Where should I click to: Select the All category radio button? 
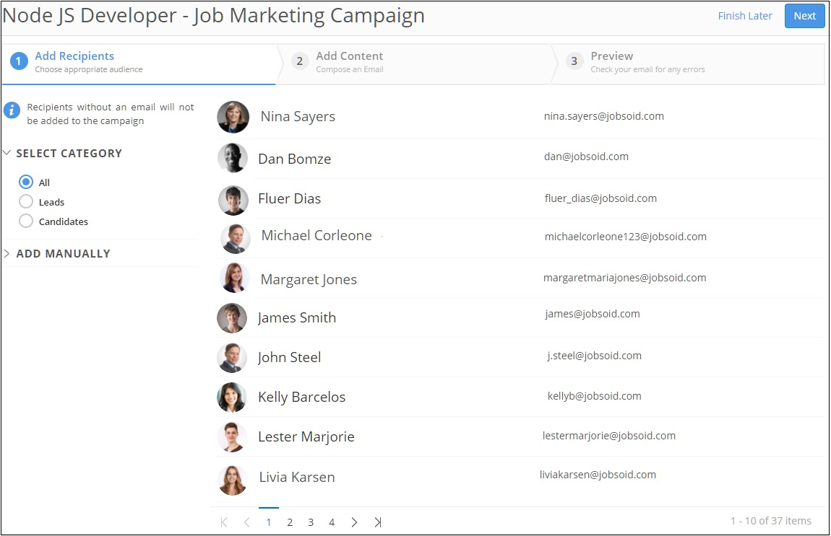[x=26, y=183]
